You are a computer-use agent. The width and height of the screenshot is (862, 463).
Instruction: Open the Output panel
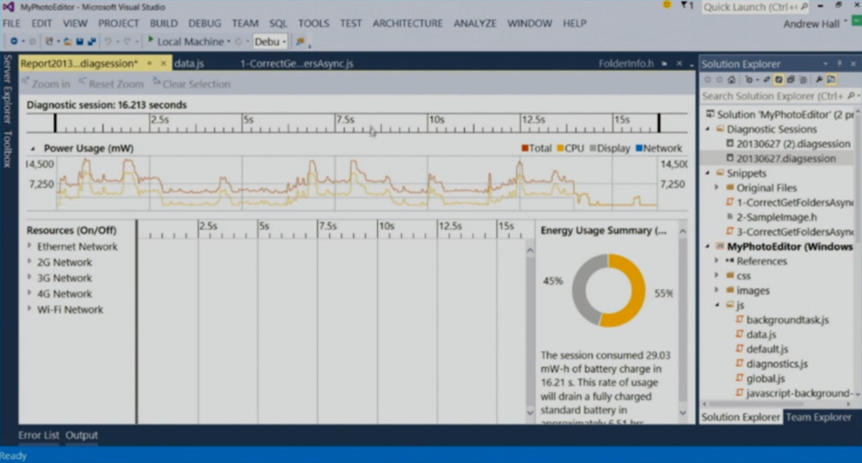82,435
